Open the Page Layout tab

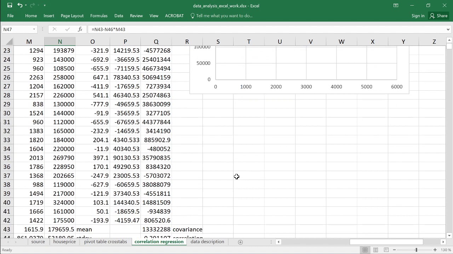72,16
